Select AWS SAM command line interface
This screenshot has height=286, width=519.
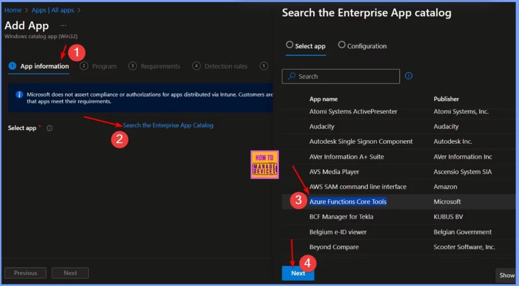pos(358,187)
